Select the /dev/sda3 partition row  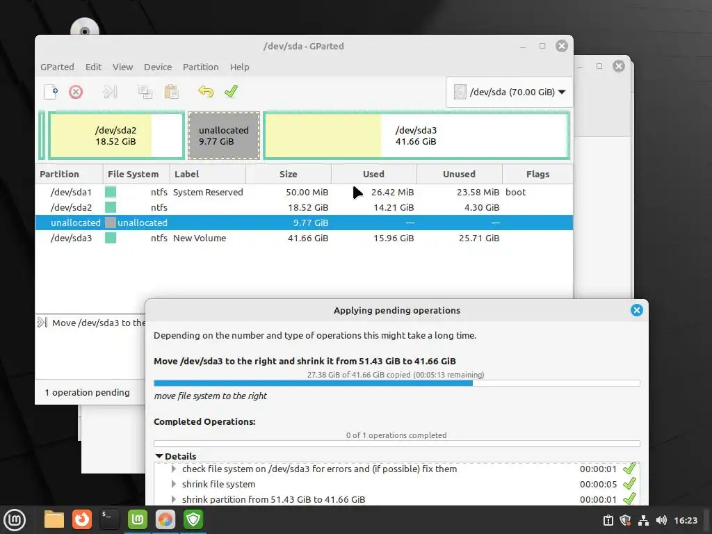coord(305,238)
